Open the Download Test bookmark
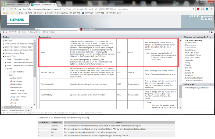Viewport: 215px width, 139px height. point(61,13)
